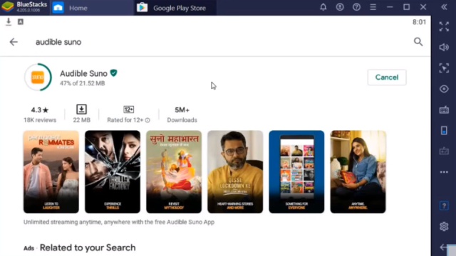Image resolution: width=456 pixels, height=256 pixels.
Task: Click the 47% of 21.52 MB progress text
Action: 83,84
